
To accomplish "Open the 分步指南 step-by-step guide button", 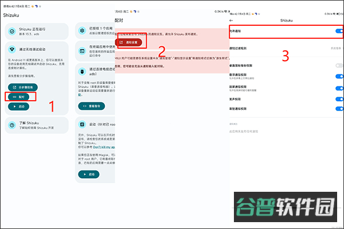I will point(23,87).
